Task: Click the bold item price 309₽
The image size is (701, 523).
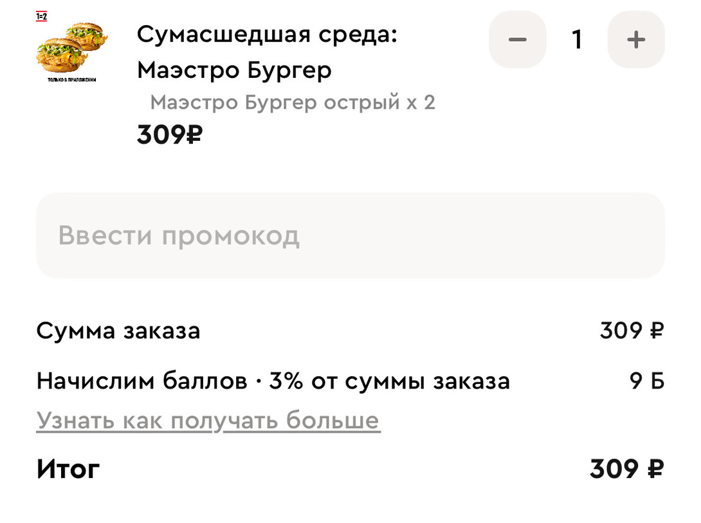Action: (169, 135)
